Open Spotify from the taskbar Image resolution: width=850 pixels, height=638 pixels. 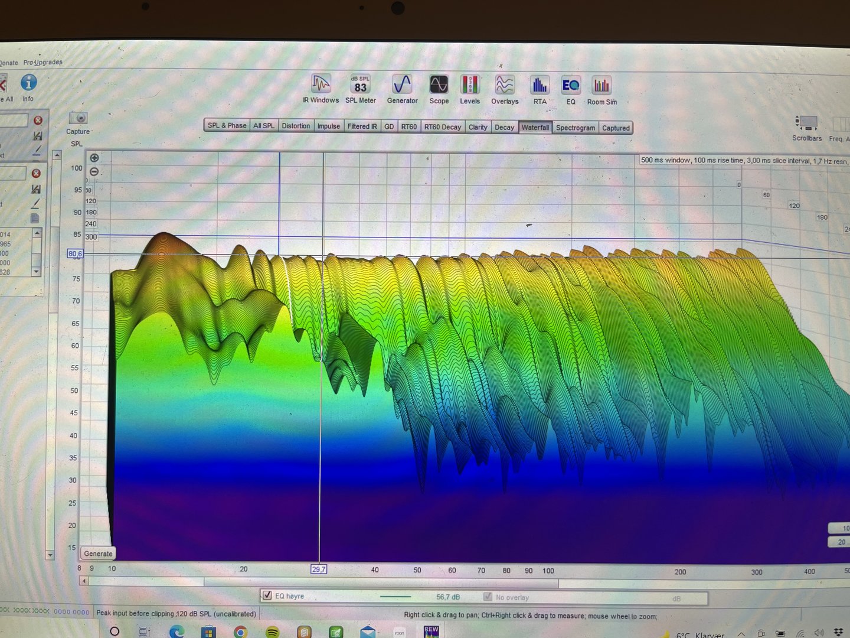coord(272,632)
